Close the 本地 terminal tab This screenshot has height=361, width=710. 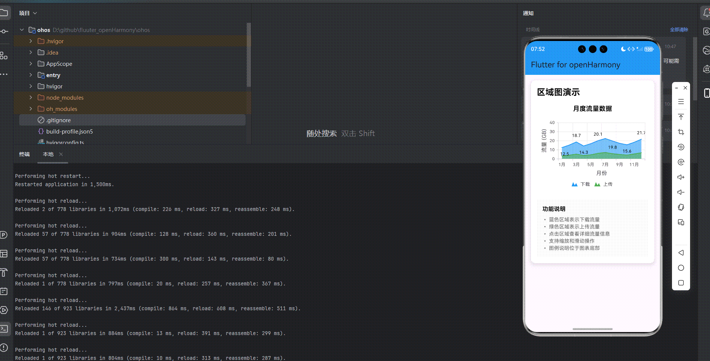61,154
